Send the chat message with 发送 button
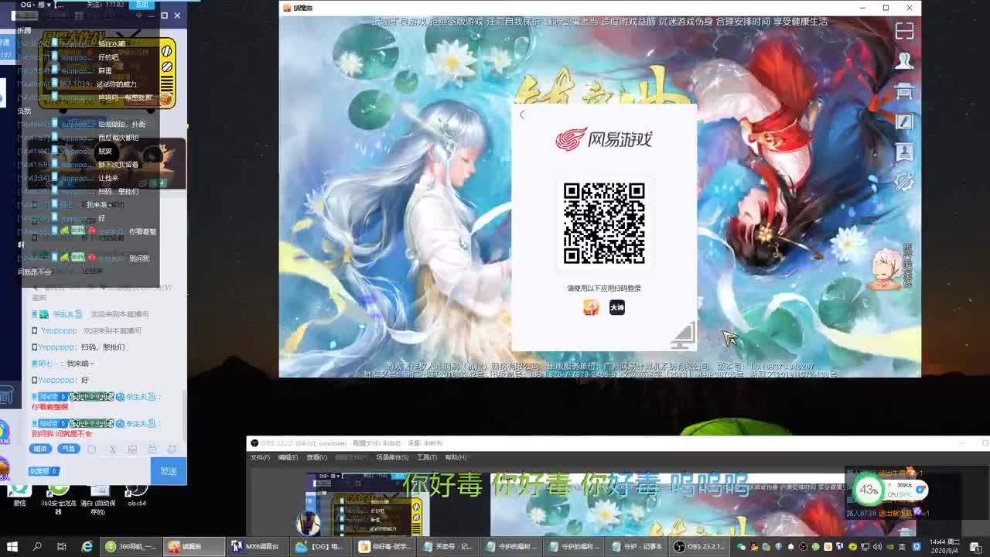 point(169,470)
